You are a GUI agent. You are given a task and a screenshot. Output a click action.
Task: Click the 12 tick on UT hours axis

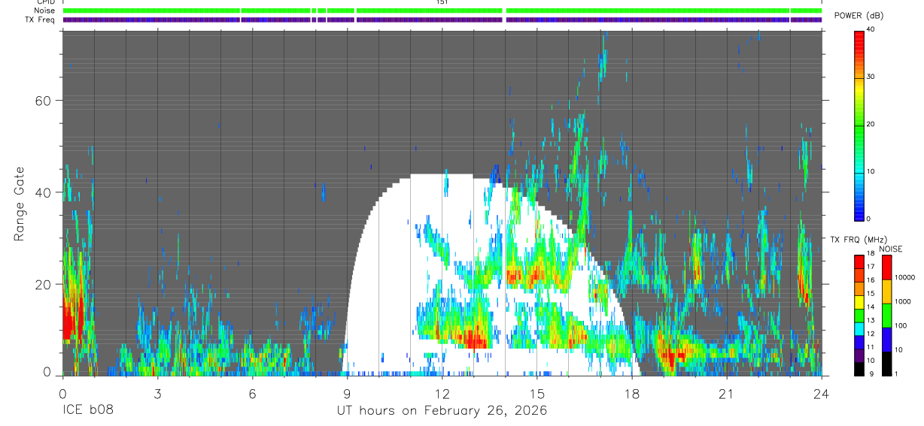442,394
